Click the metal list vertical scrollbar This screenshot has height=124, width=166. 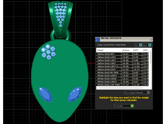tap(150, 58)
